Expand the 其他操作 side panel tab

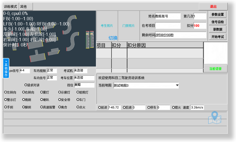point(6,68)
